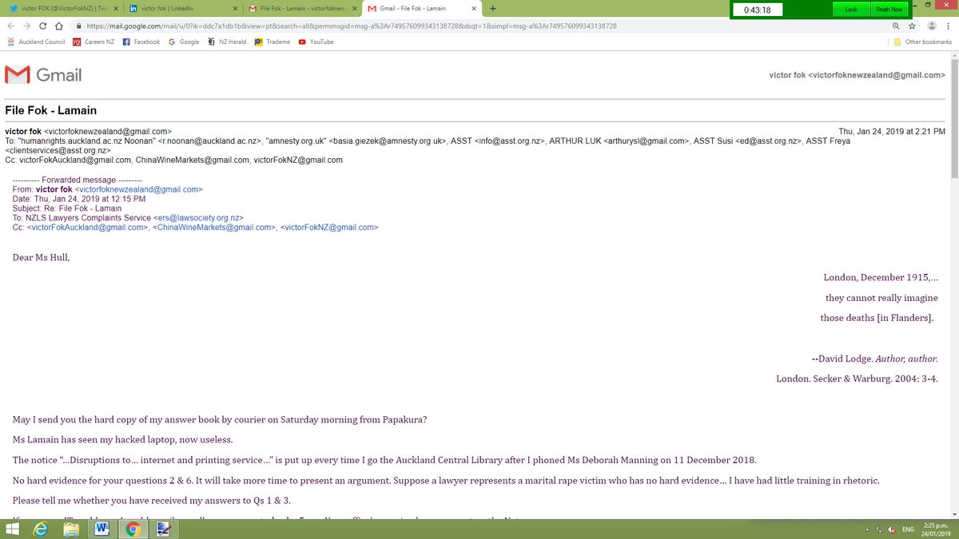Screen dimensions: 959x539
Task: Click the Chrome icon in the taskbar
Action: tap(133, 529)
